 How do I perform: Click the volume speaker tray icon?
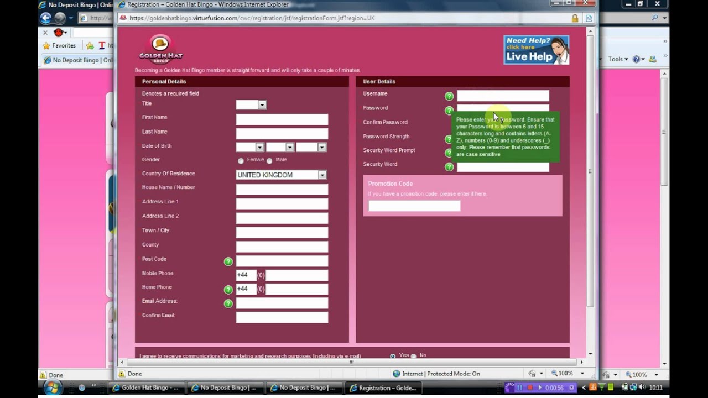click(x=642, y=387)
